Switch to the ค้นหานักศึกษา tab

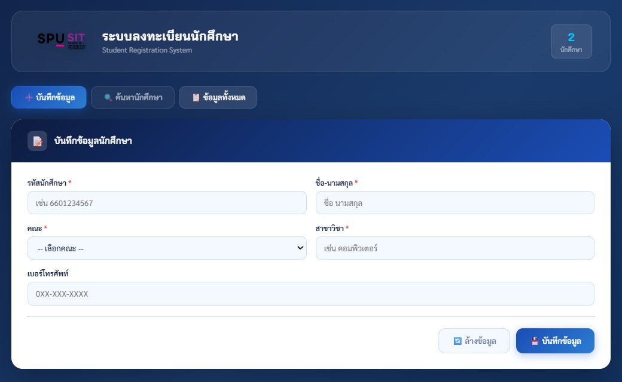(133, 97)
